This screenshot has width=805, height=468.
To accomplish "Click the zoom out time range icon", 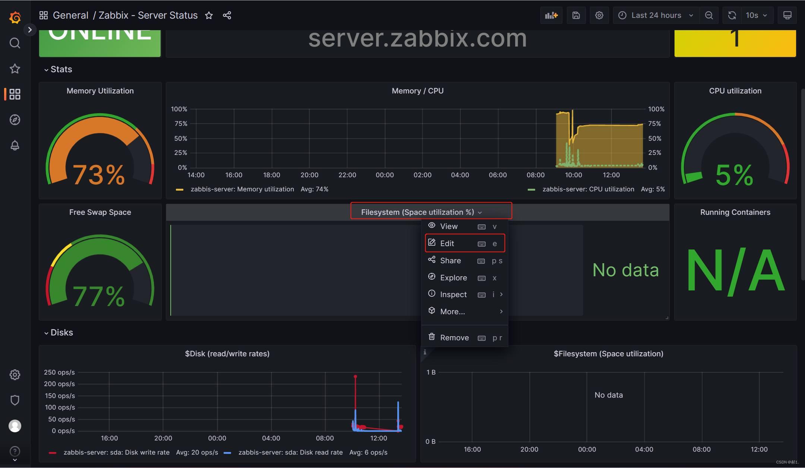I will tap(709, 15).
